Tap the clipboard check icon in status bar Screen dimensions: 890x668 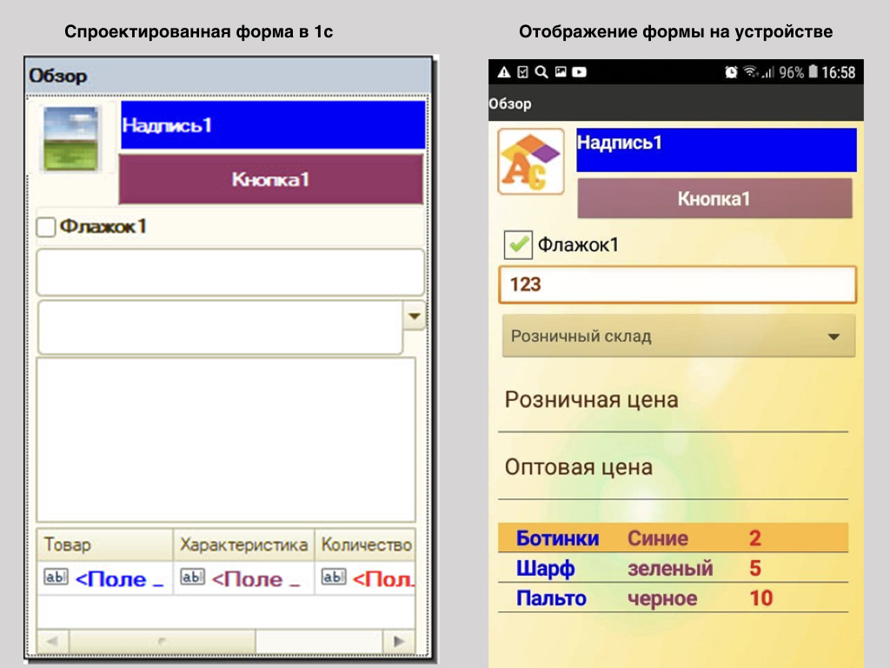tap(522, 72)
